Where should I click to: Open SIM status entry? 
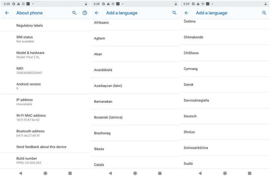[45, 39]
